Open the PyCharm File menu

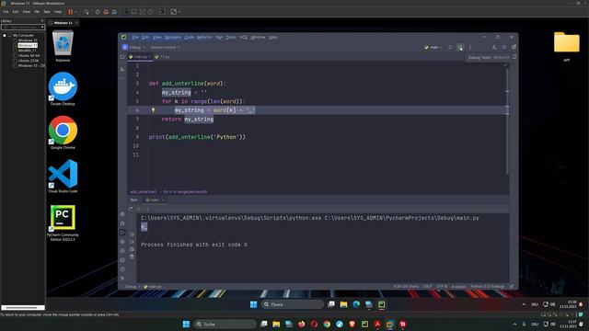(135, 37)
